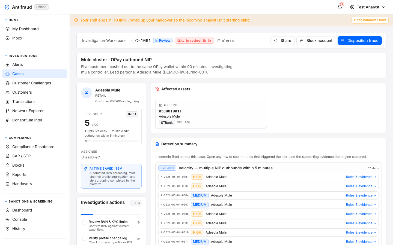Click the Compliance Dashboard shield icon
This screenshot has height=245, width=393.
pyautogui.click(x=8, y=147)
